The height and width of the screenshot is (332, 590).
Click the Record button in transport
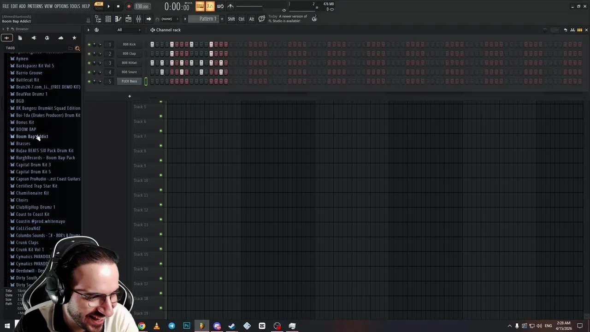tap(129, 6)
